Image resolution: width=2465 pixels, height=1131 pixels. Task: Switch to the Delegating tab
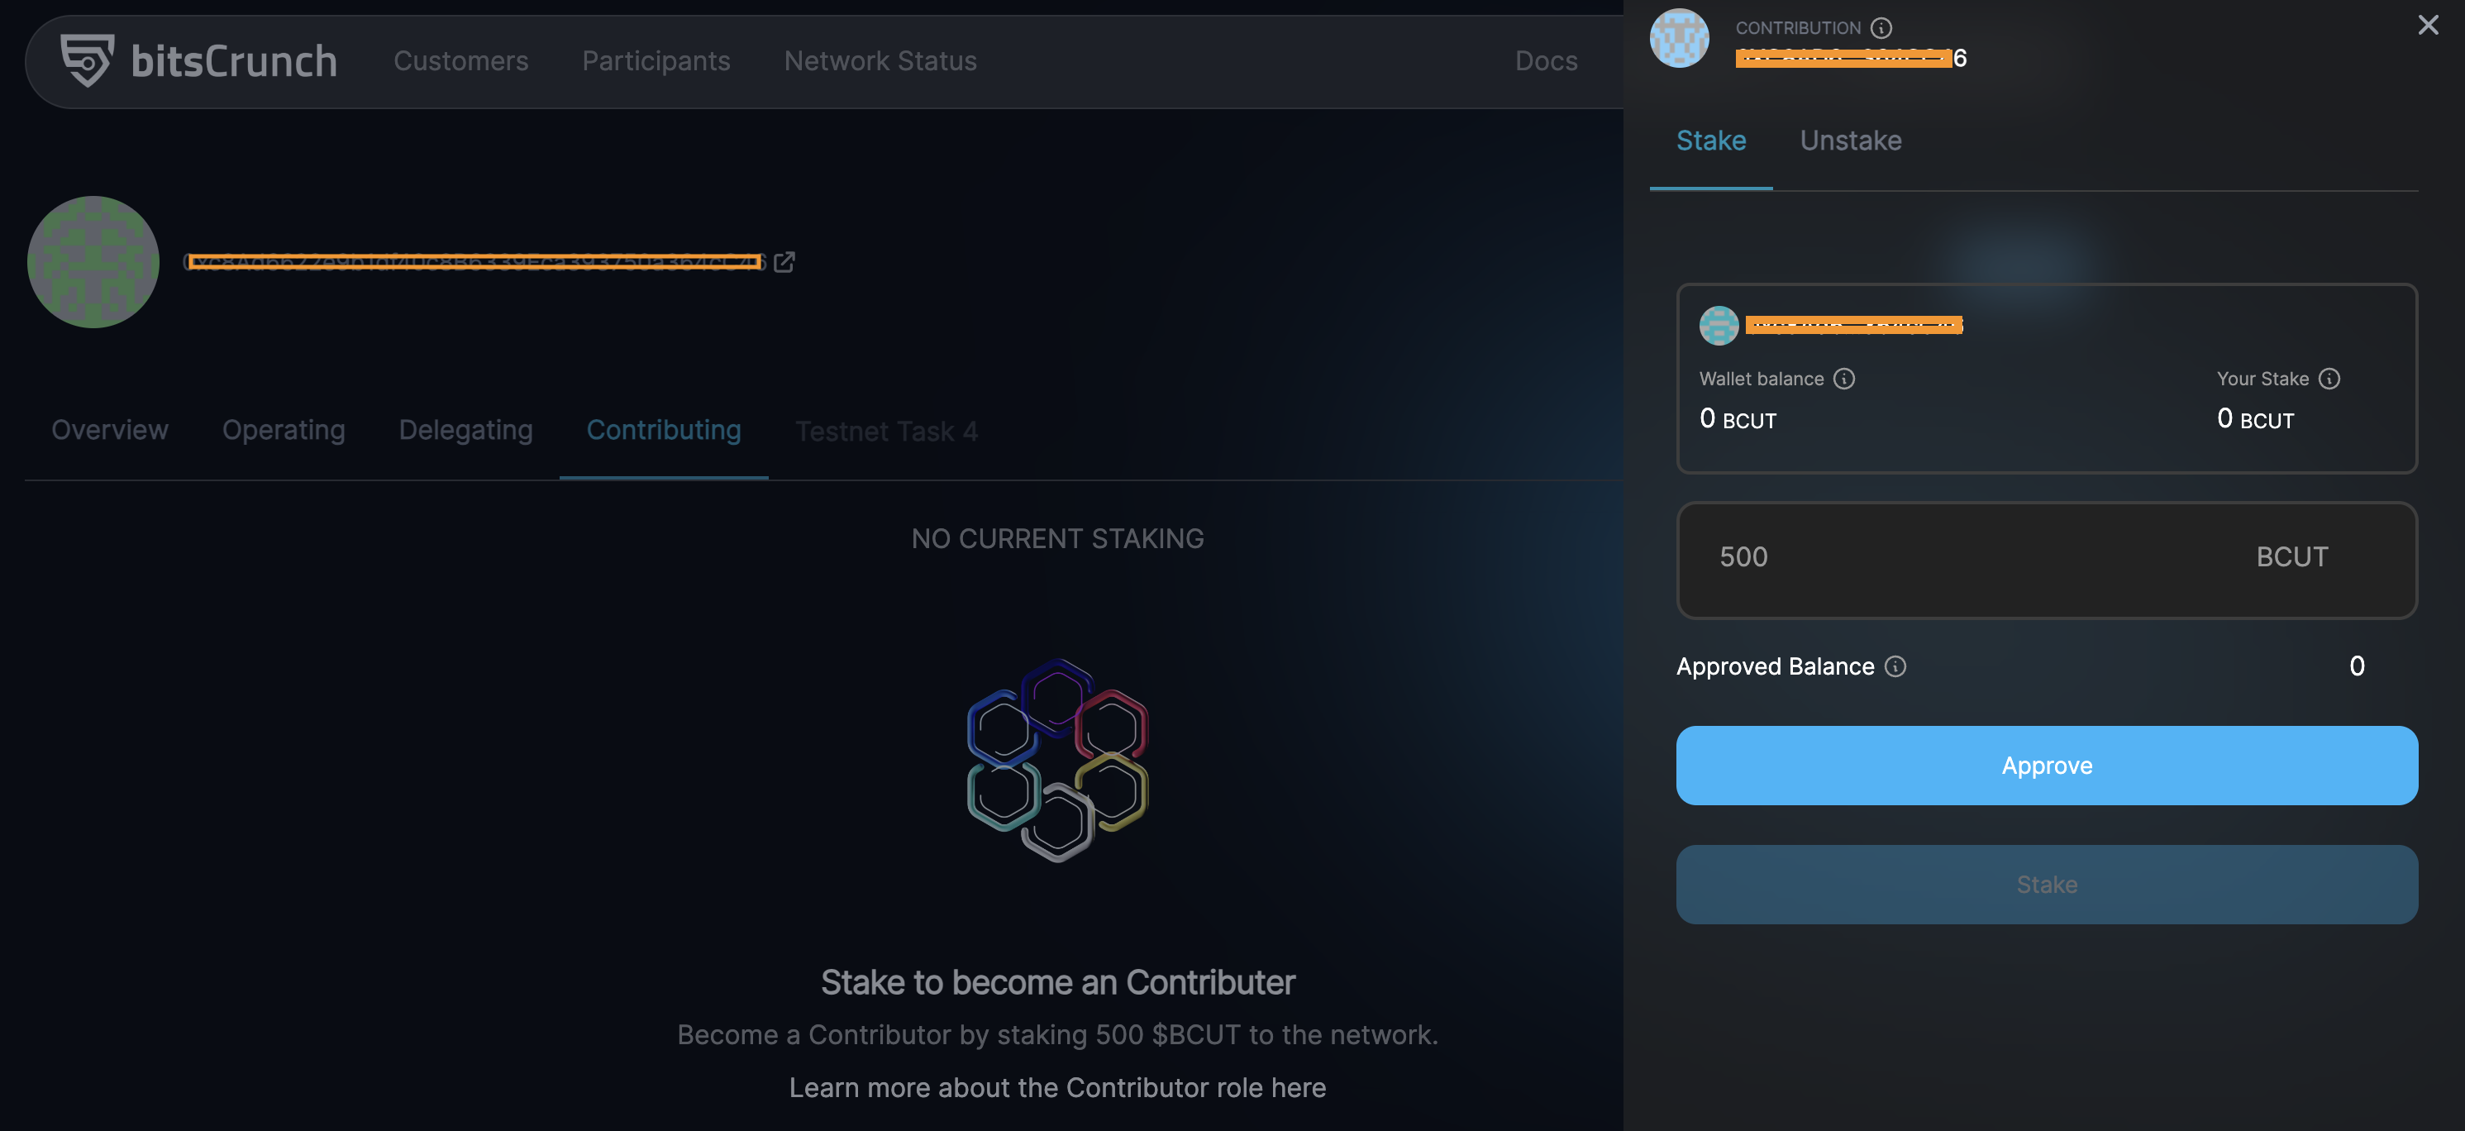pos(465,431)
